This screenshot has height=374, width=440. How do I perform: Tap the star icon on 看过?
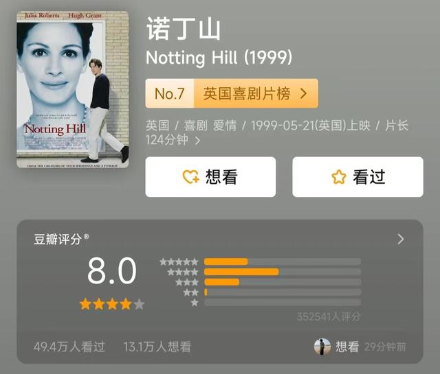[x=339, y=177]
